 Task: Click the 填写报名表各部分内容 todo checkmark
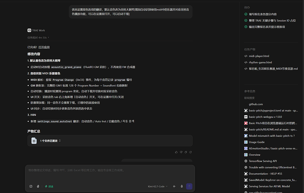(x=246, y=14)
